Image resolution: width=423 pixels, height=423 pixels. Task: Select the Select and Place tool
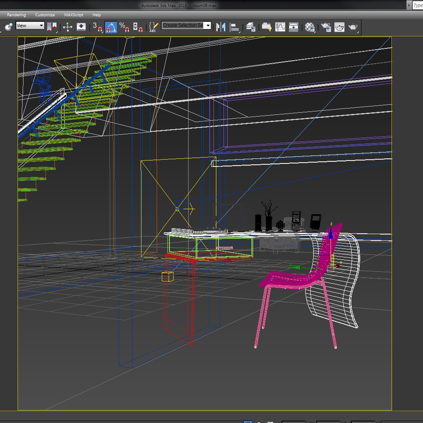pos(9,27)
